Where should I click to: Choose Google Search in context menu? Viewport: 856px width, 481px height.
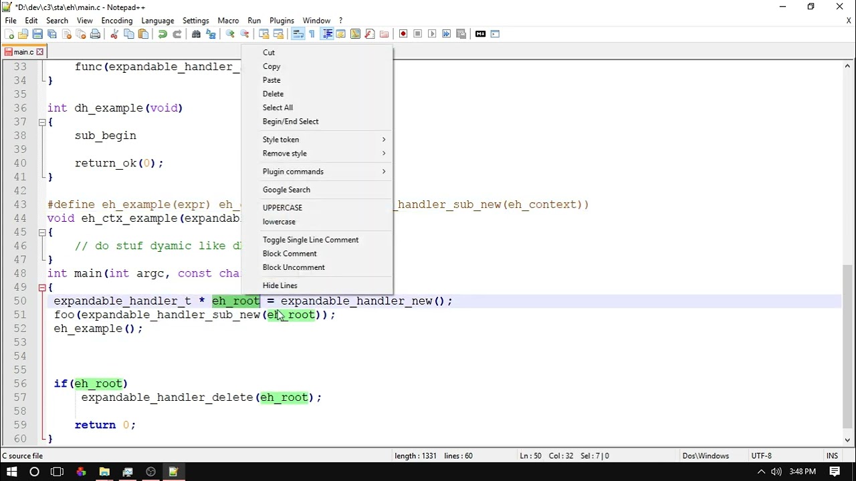pos(317,190)
